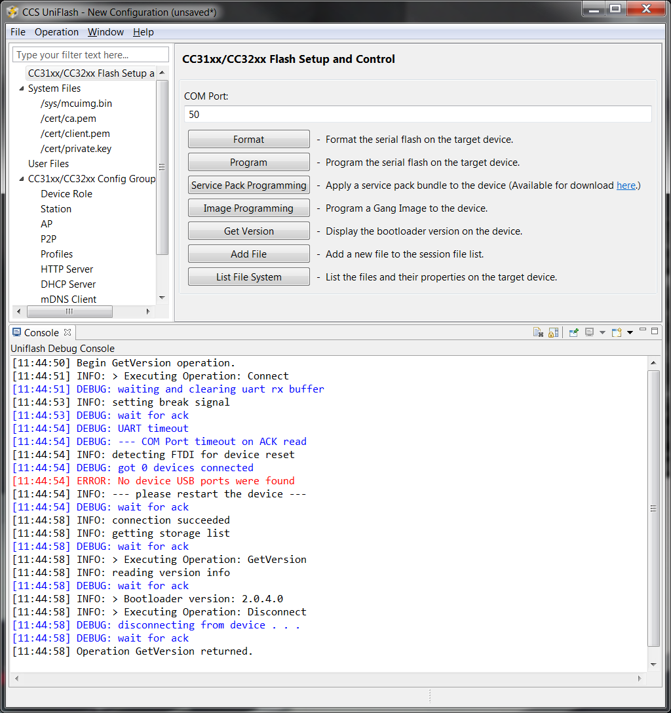Open the Window menu
The height and width of the screenshot is (713, 671).
coord(105,32)
